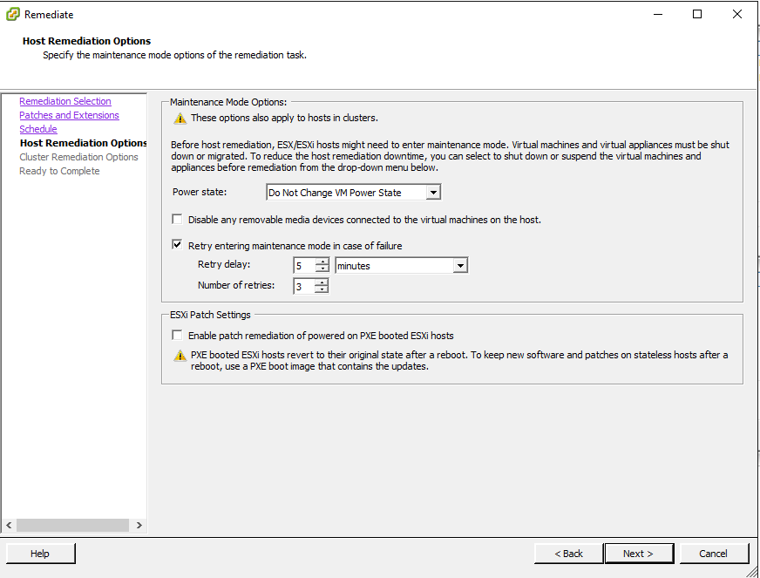The image size is (760, 578).
Task: Click the Remediate window title icon
Action: point(13,14)
